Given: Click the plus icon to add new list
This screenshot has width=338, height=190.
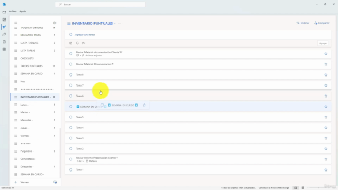Looking at the screenshot, I should (x=15, y=182).
